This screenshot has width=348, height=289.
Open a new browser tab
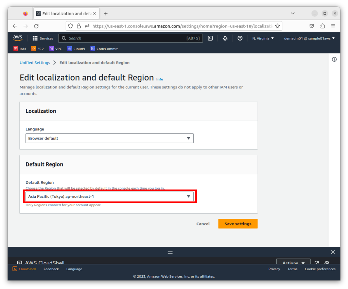point(106,14)
